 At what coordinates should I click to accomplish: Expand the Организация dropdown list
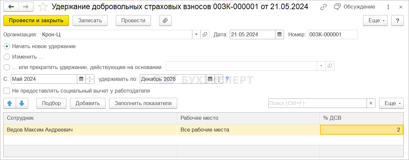196,34
